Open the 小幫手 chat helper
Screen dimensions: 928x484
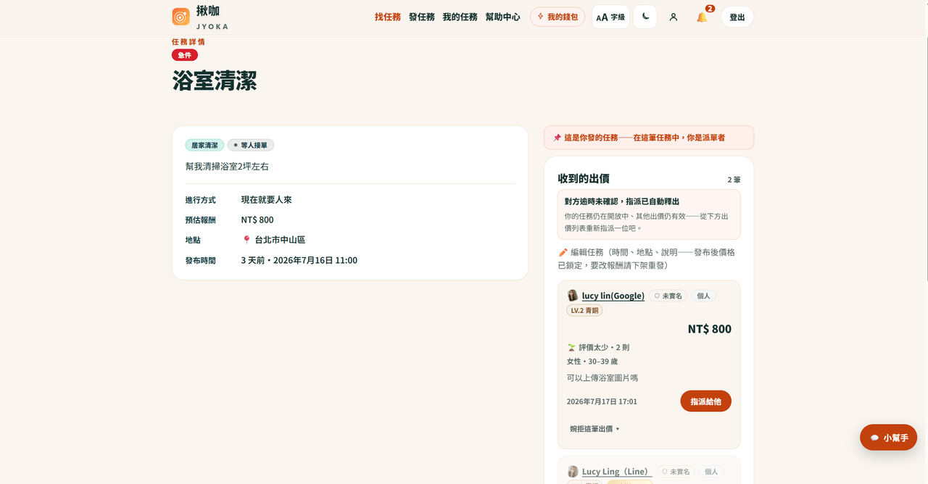(x=889, y=438)
